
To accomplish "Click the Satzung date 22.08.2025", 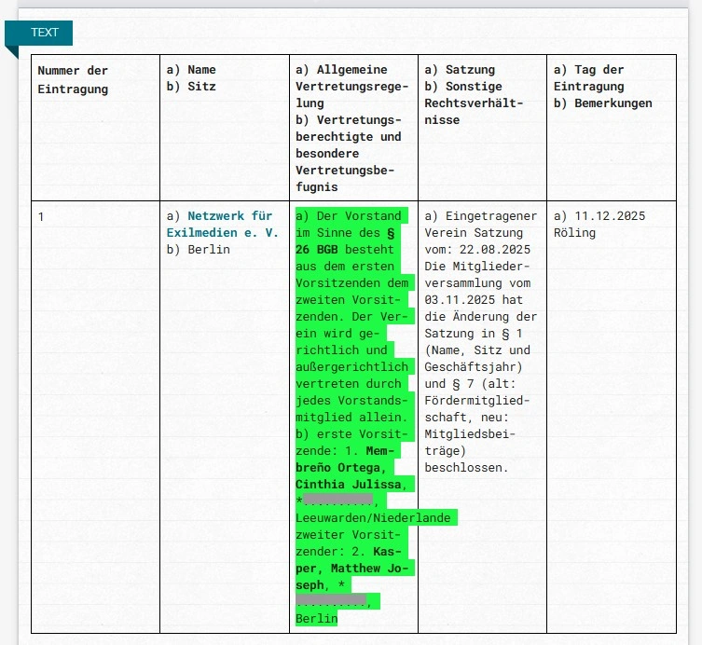I will [495, 249].
